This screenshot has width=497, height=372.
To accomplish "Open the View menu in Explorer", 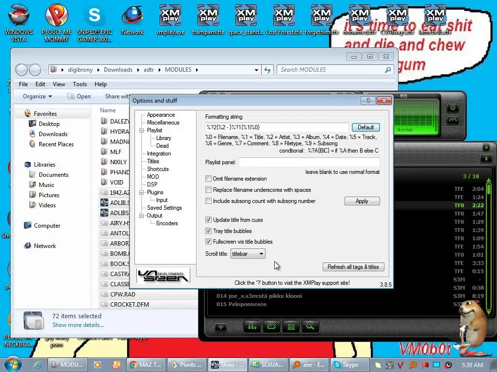I will [59, 84].
